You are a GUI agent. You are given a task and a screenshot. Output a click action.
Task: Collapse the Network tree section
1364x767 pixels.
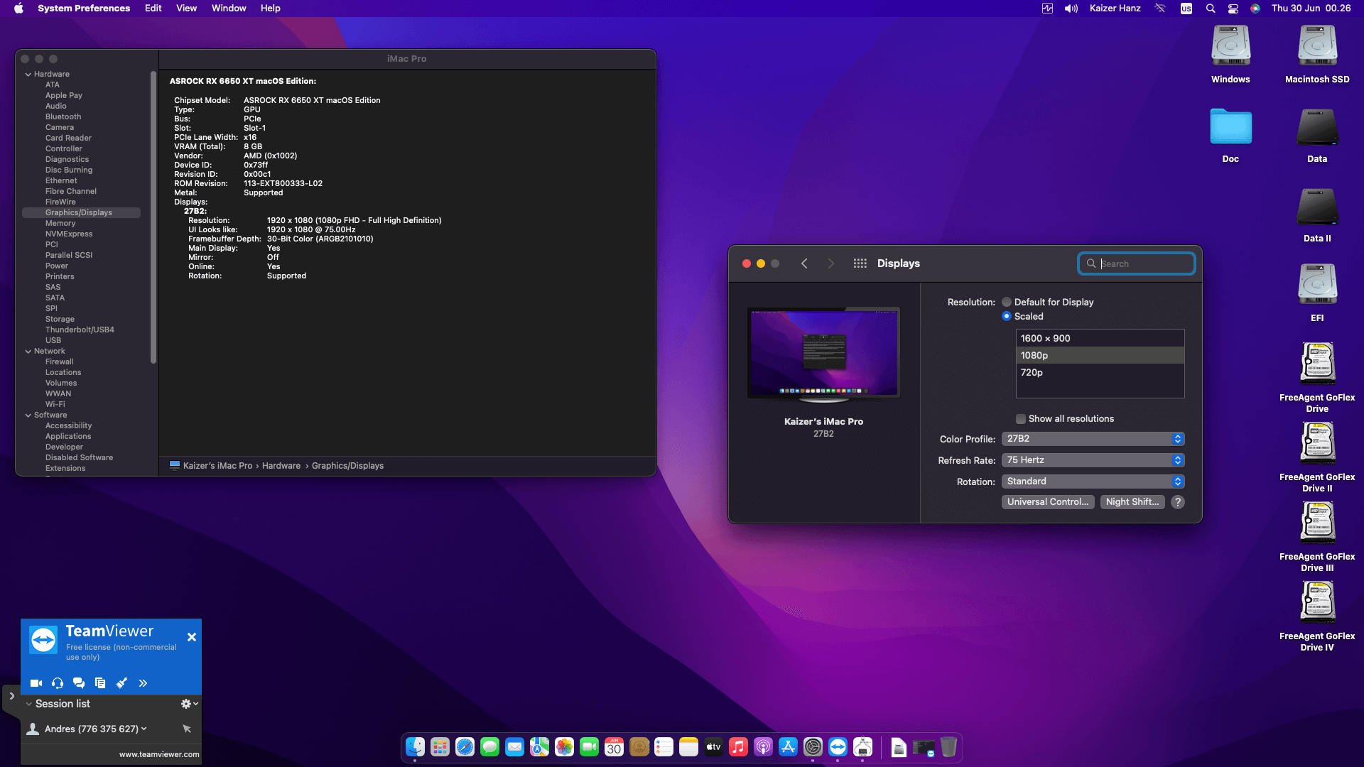coord(28,352)
